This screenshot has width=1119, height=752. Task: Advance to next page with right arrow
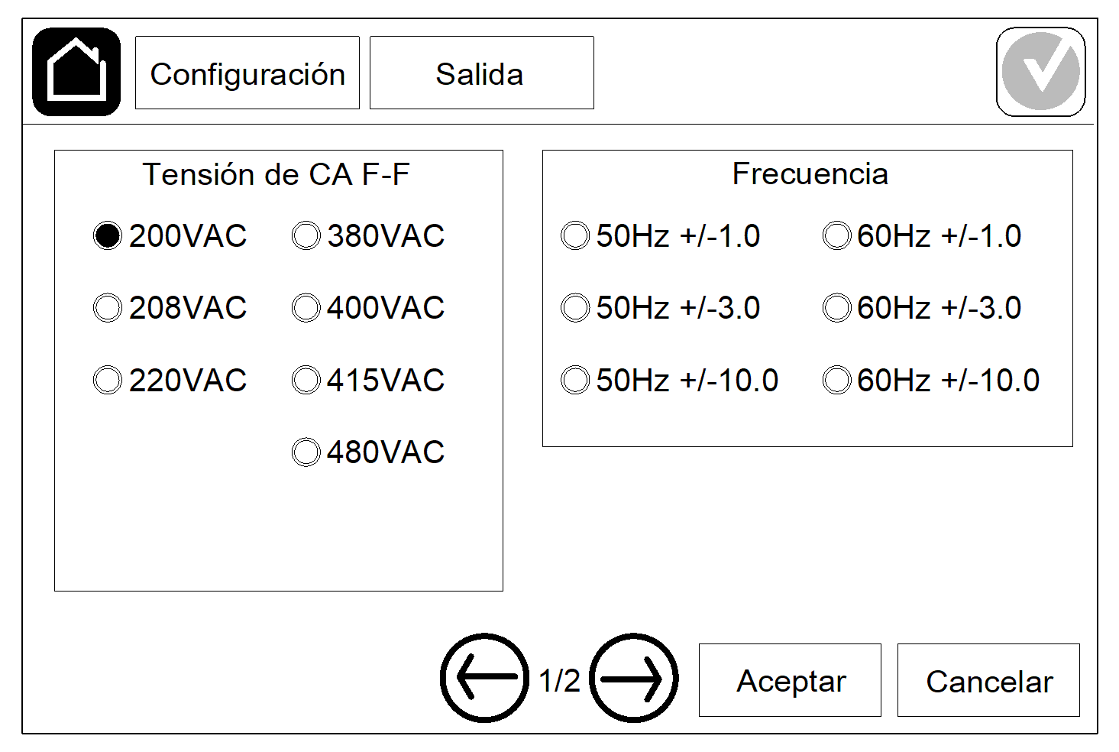(633, 678)
